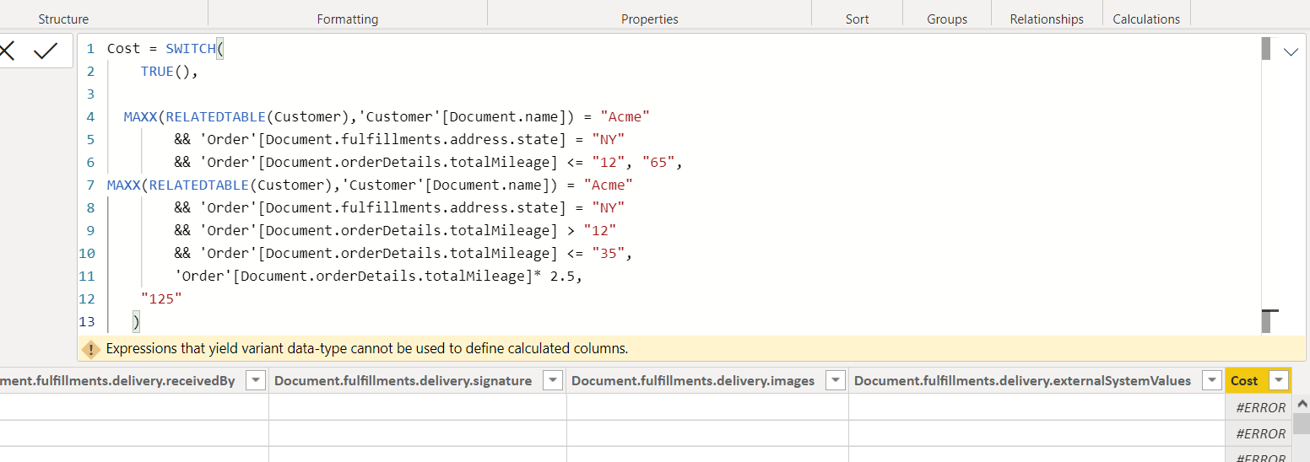Viewport: 1310px width, 462px height.
Task: Click the Properties ribbon group label
Action: click(650, 19)
